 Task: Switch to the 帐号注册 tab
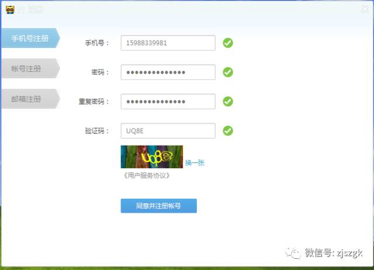point(28,69)
